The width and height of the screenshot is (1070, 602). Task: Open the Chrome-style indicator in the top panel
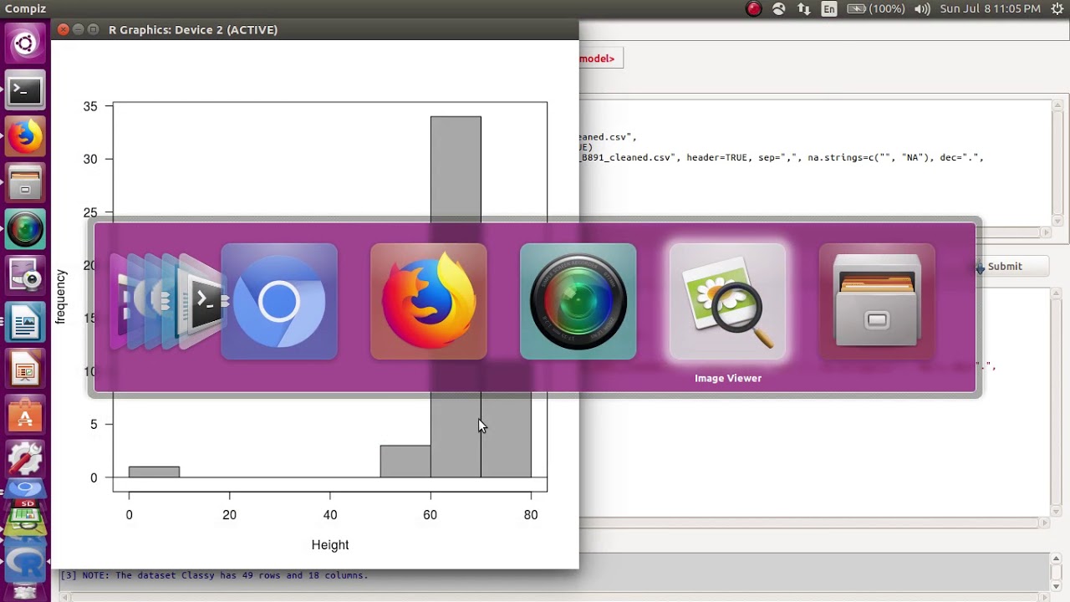[779, 9]
